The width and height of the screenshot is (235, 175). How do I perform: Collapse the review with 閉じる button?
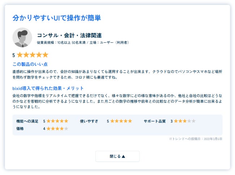pos(117,156)
